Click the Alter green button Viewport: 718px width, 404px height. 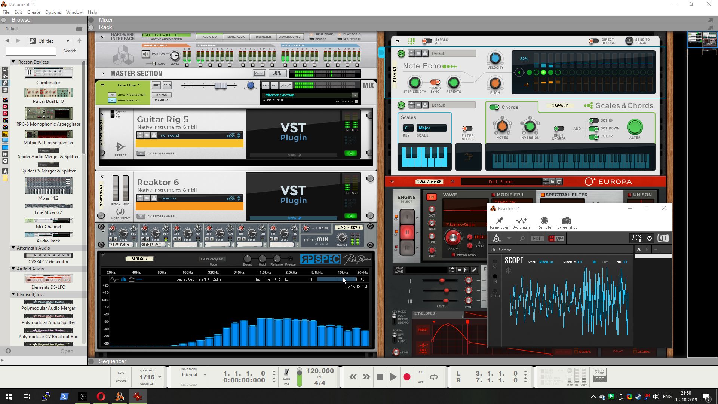click(635, 127)
